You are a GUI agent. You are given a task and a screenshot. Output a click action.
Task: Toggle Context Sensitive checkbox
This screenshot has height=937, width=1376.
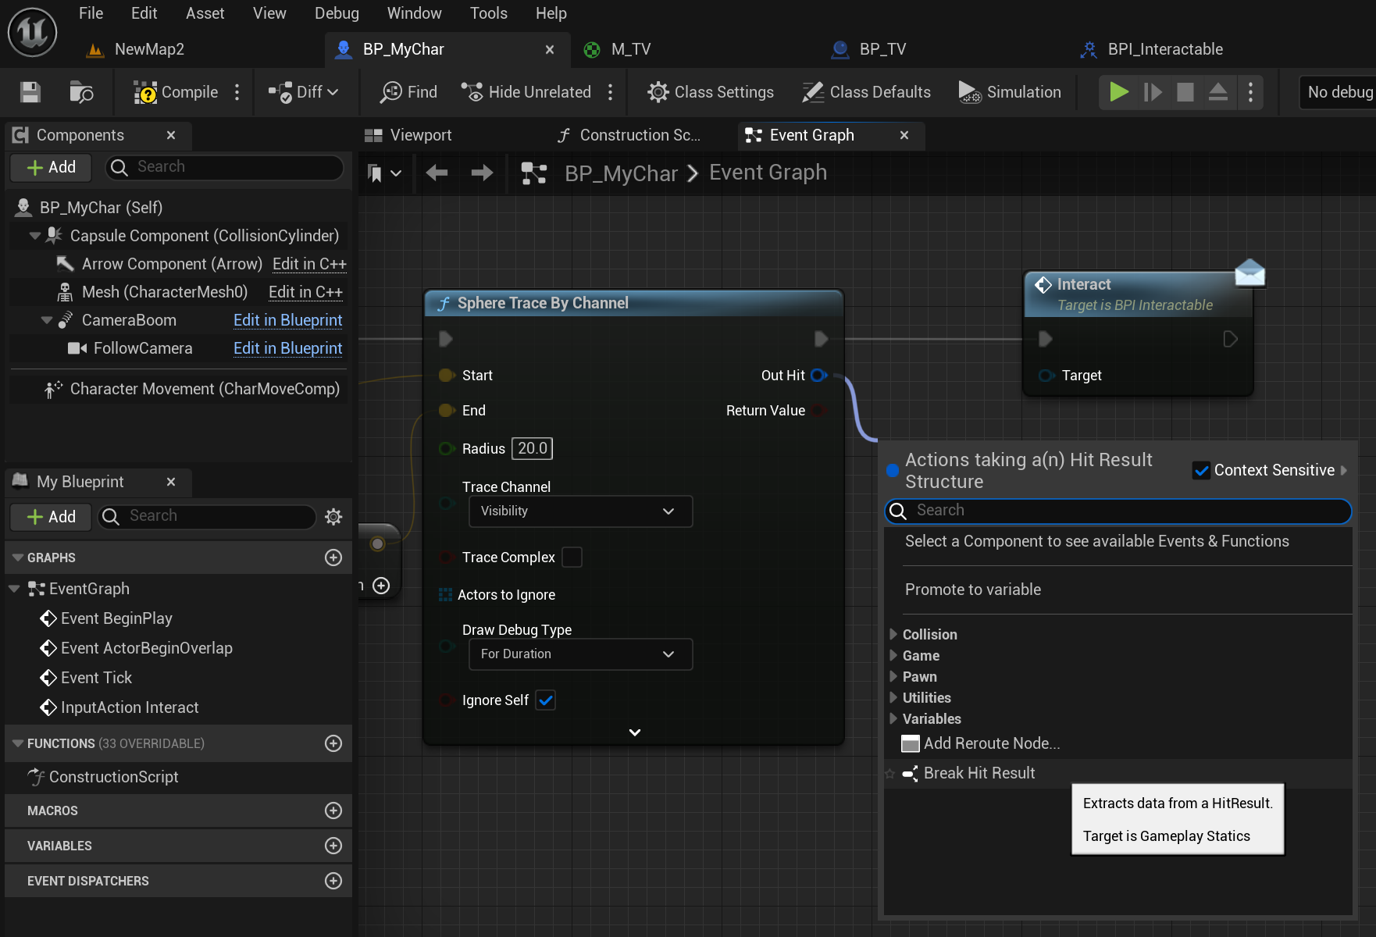tap(1202, 471)
